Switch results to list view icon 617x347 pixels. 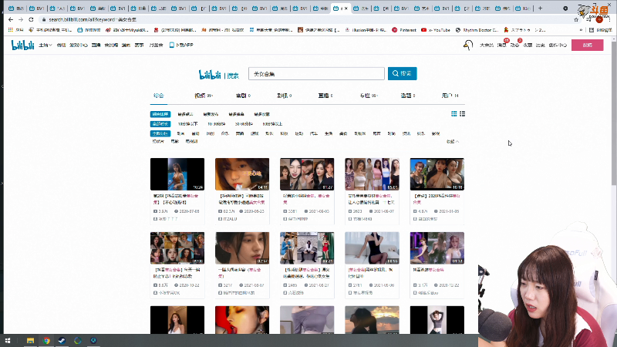click(462, 113)
